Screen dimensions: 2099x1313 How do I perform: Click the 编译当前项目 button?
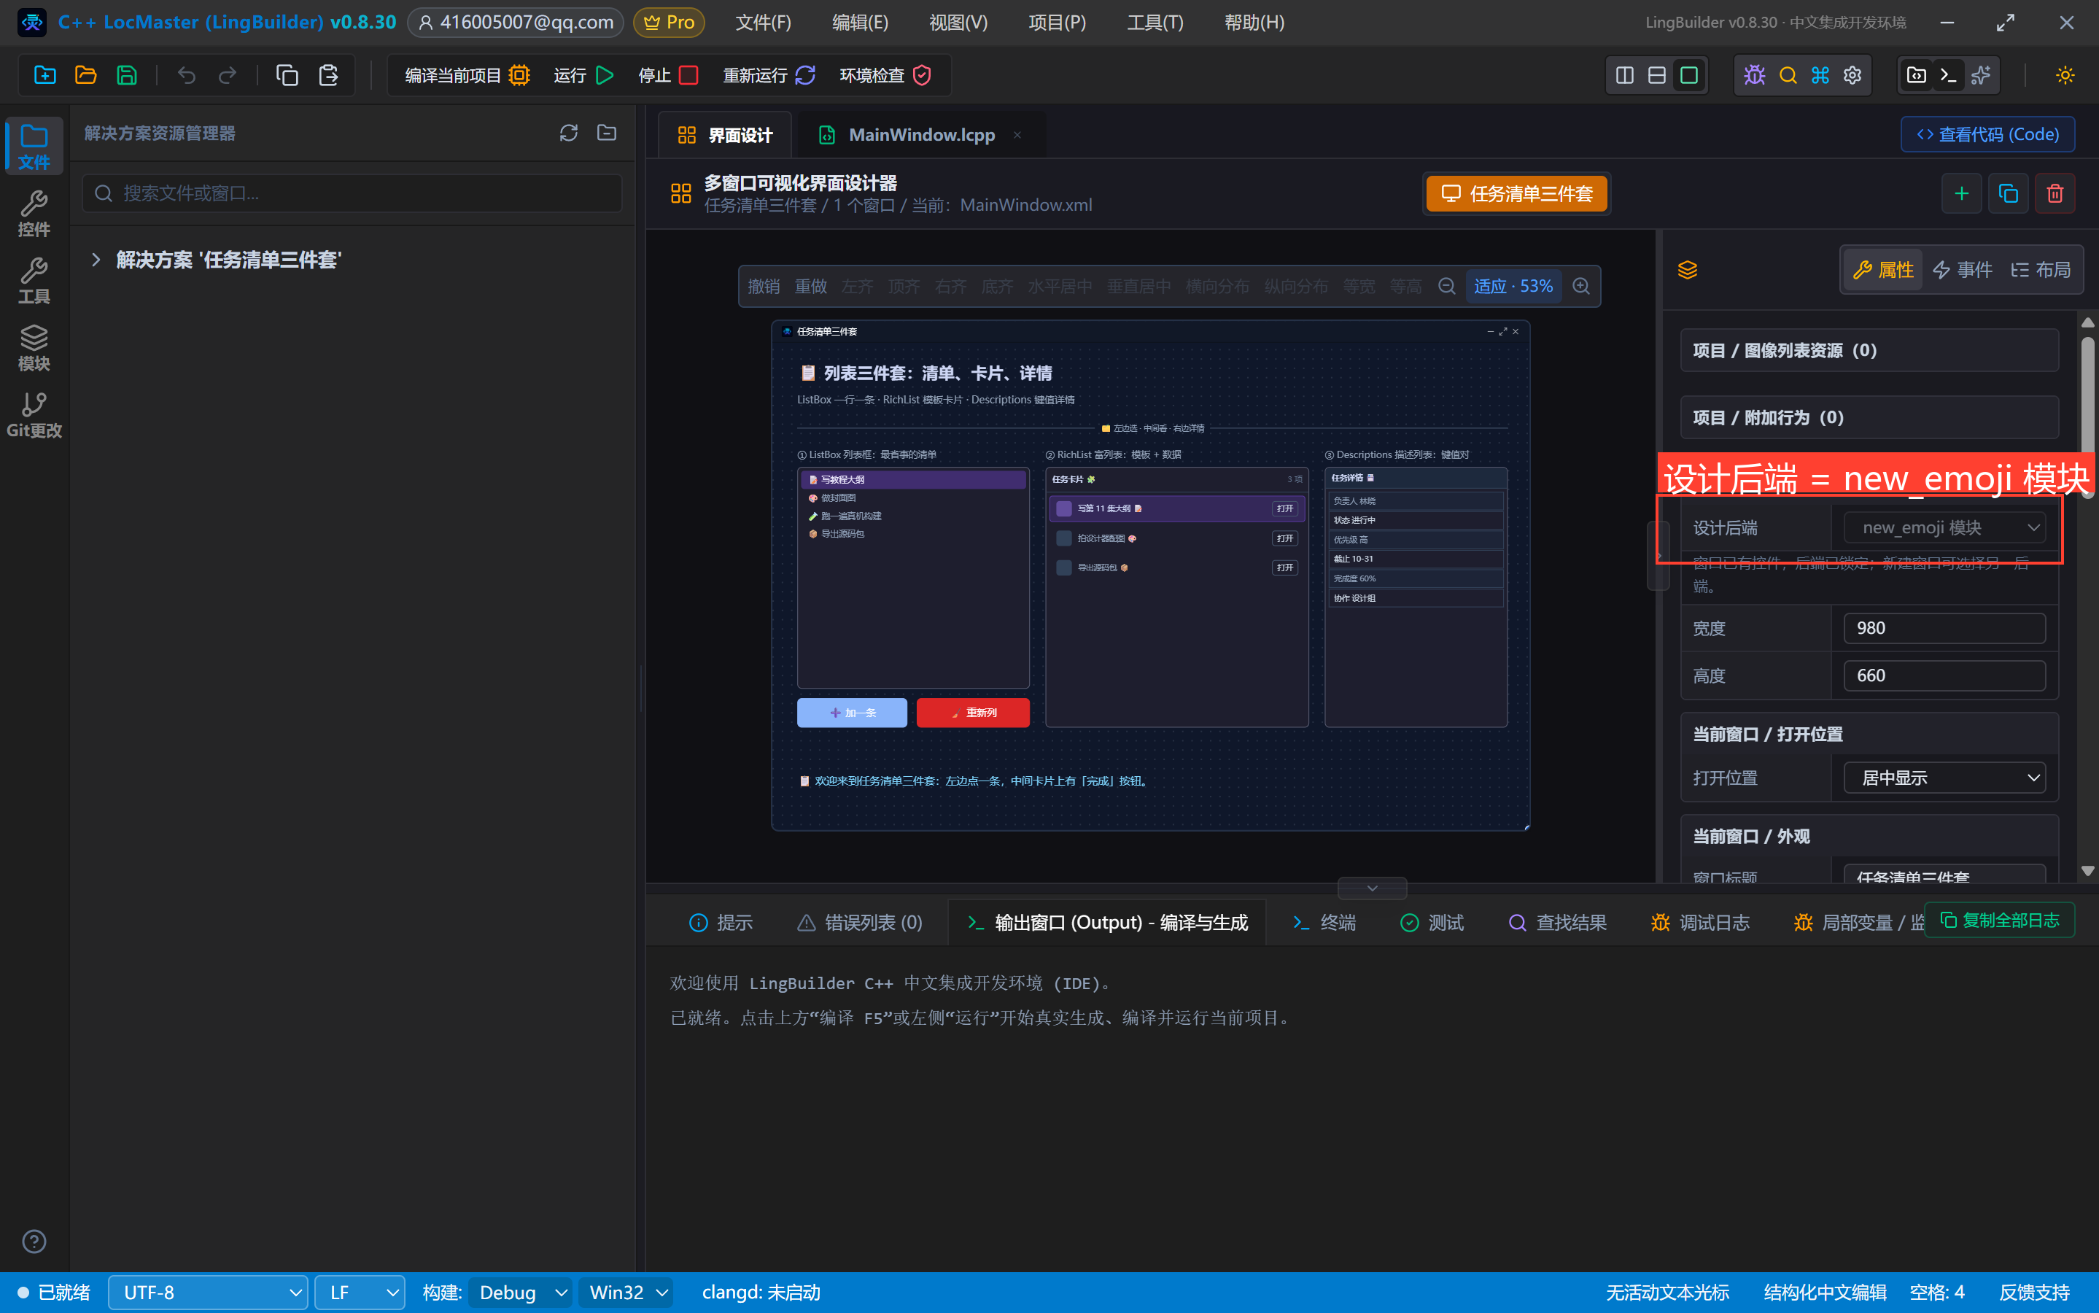coord(467,76)
